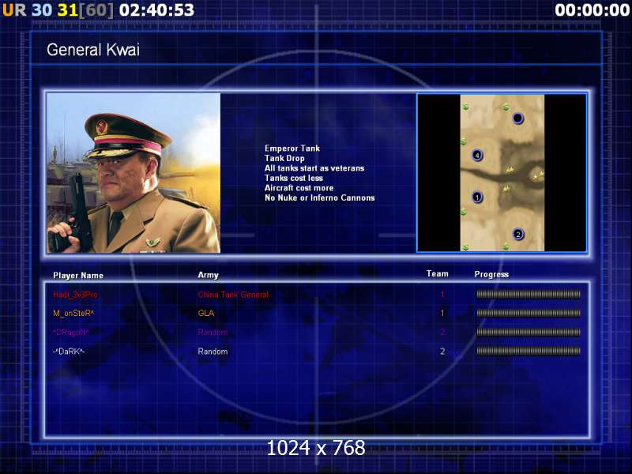Click yellow star icon nearest to marker 1

click(x=506, y=188)
